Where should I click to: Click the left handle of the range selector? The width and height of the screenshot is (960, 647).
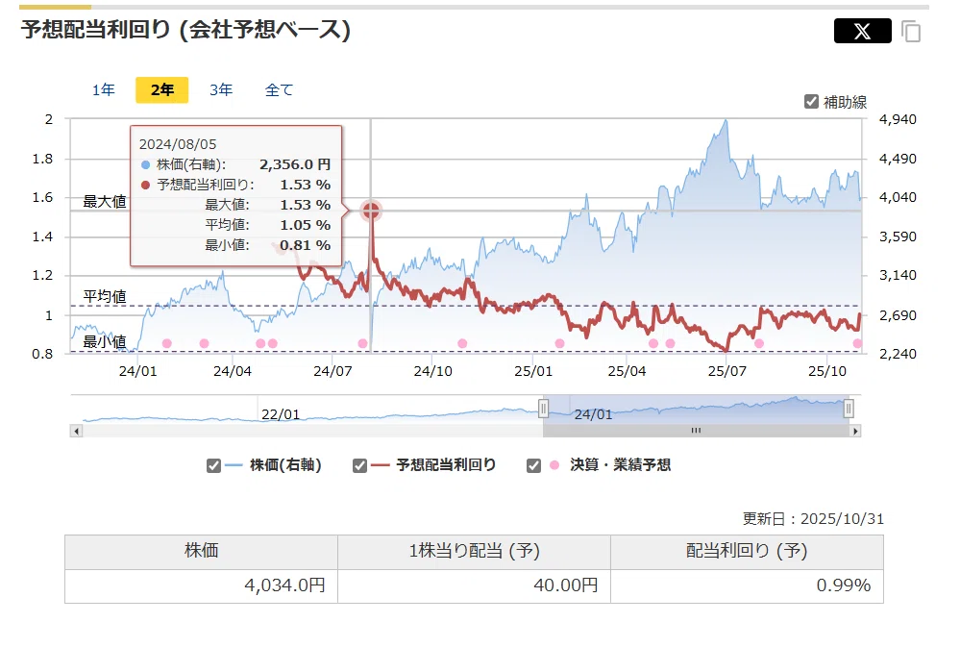coord(543,408)
